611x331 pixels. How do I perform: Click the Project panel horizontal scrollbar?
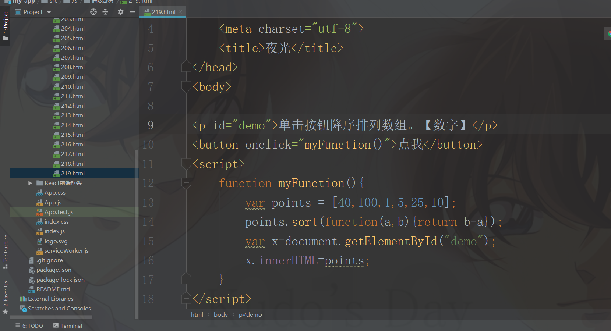(x=51, y=317)
